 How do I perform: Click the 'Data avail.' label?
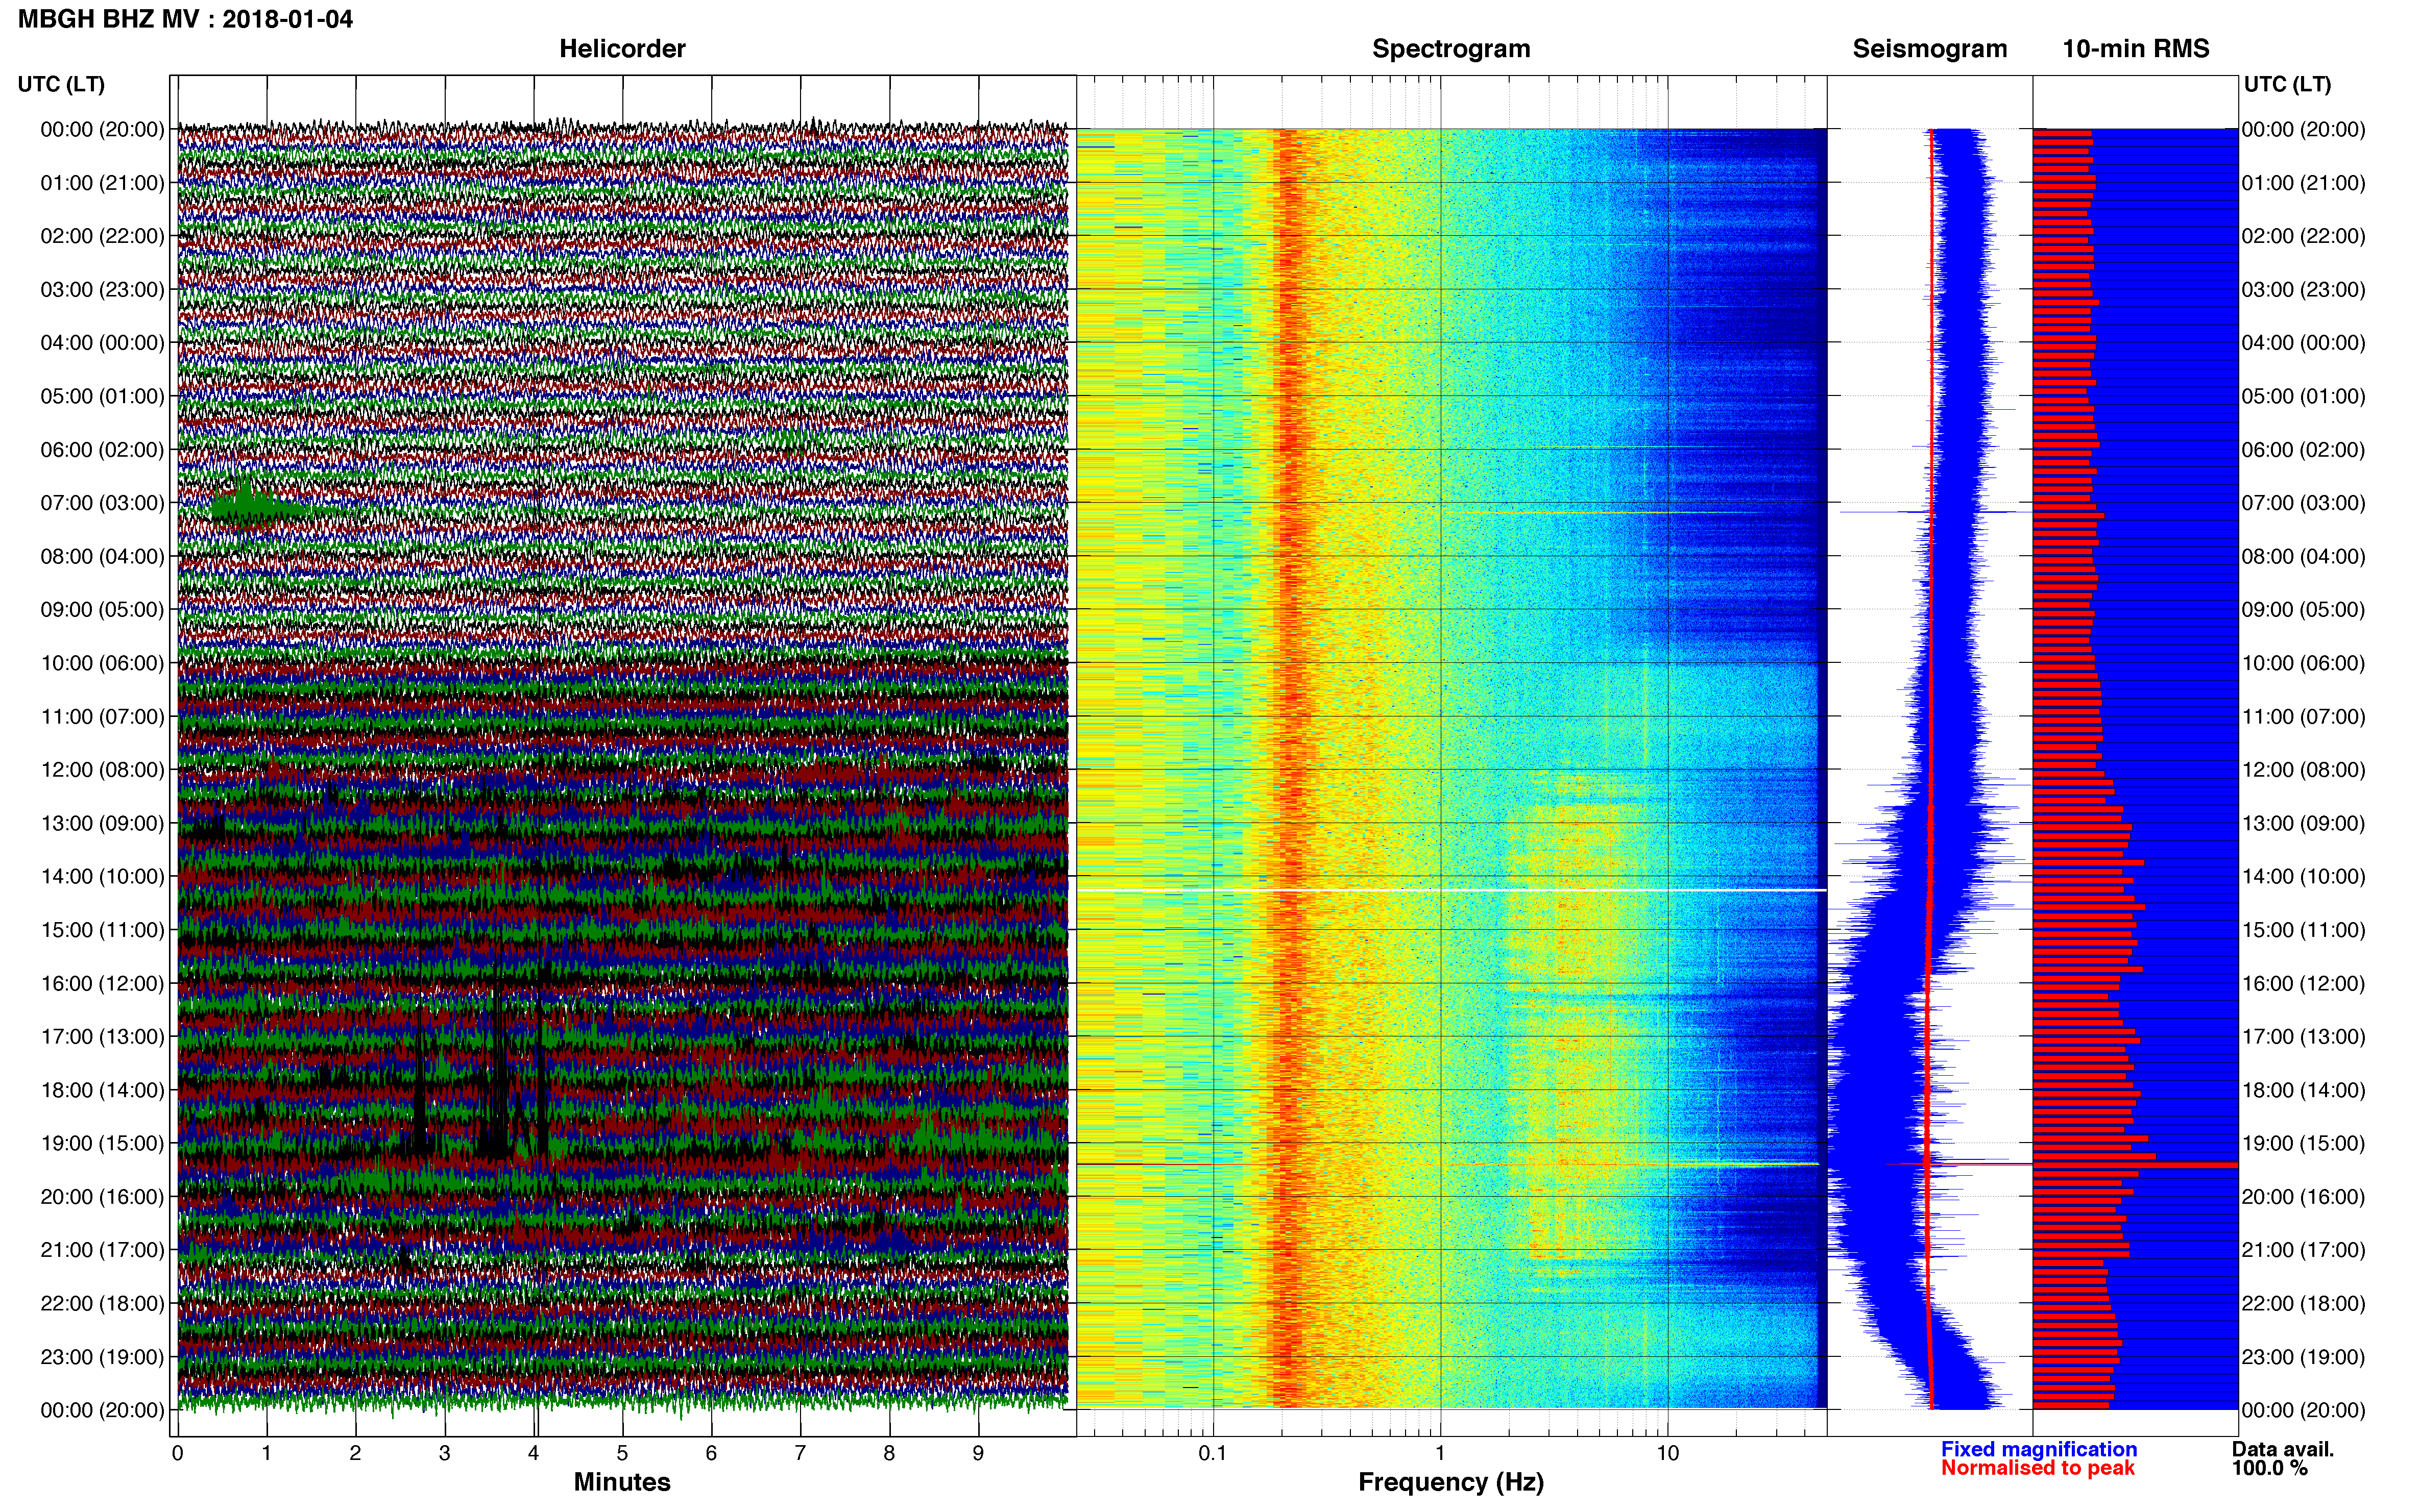pyautogui.click(x=2283, y=1449)
